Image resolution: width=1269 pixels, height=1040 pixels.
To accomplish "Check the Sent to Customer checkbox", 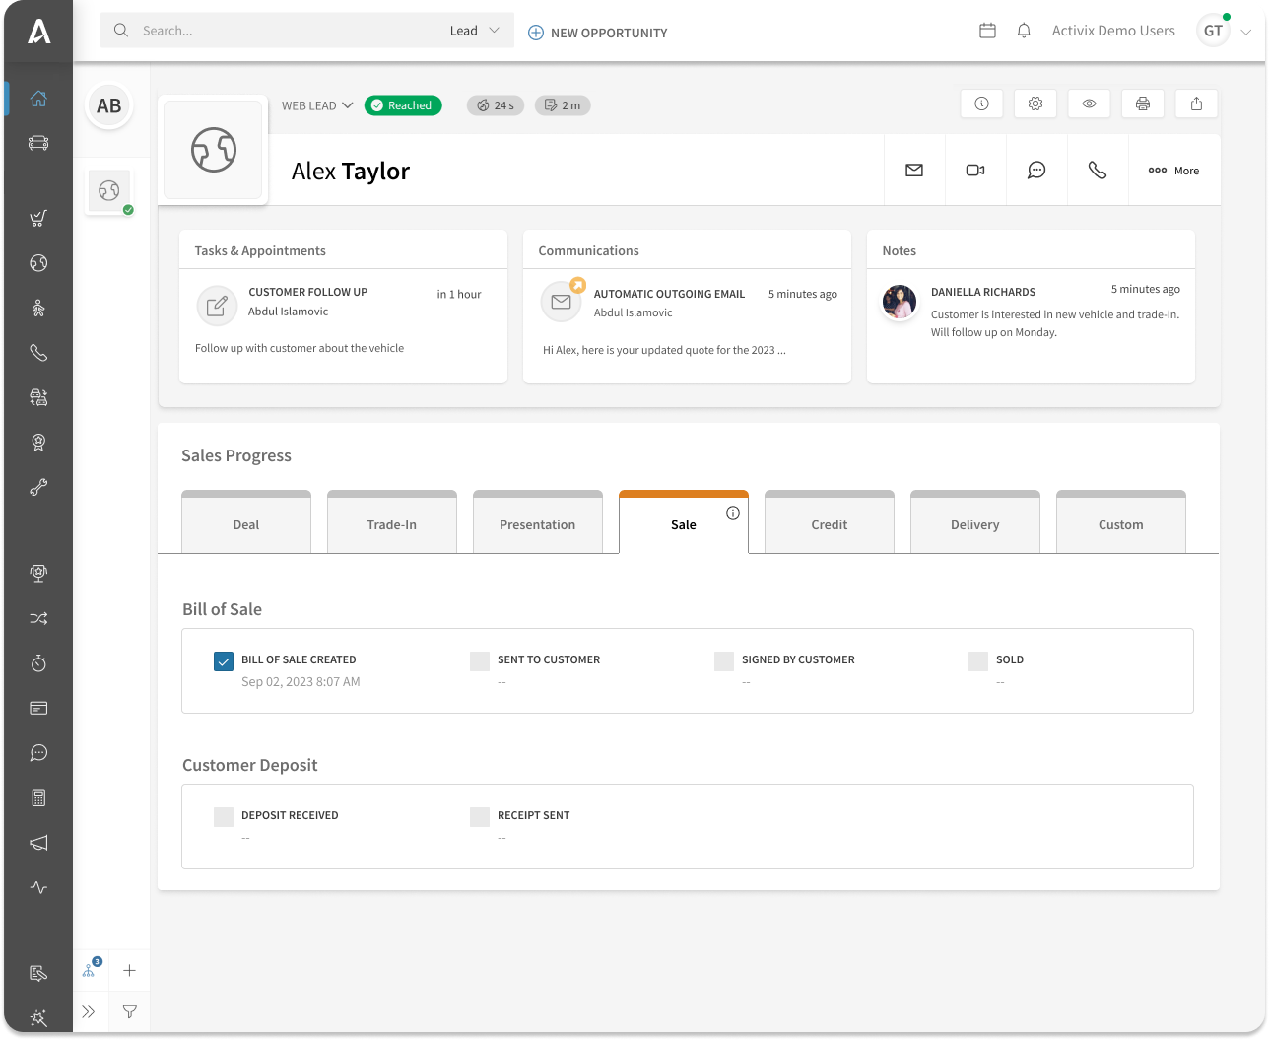I will (480, 660).
